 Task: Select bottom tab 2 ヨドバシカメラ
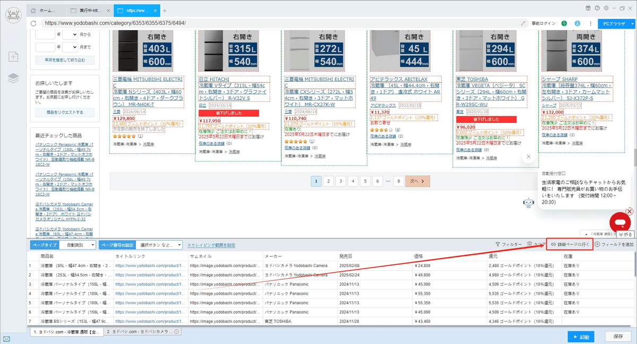[x=142, y=331]
